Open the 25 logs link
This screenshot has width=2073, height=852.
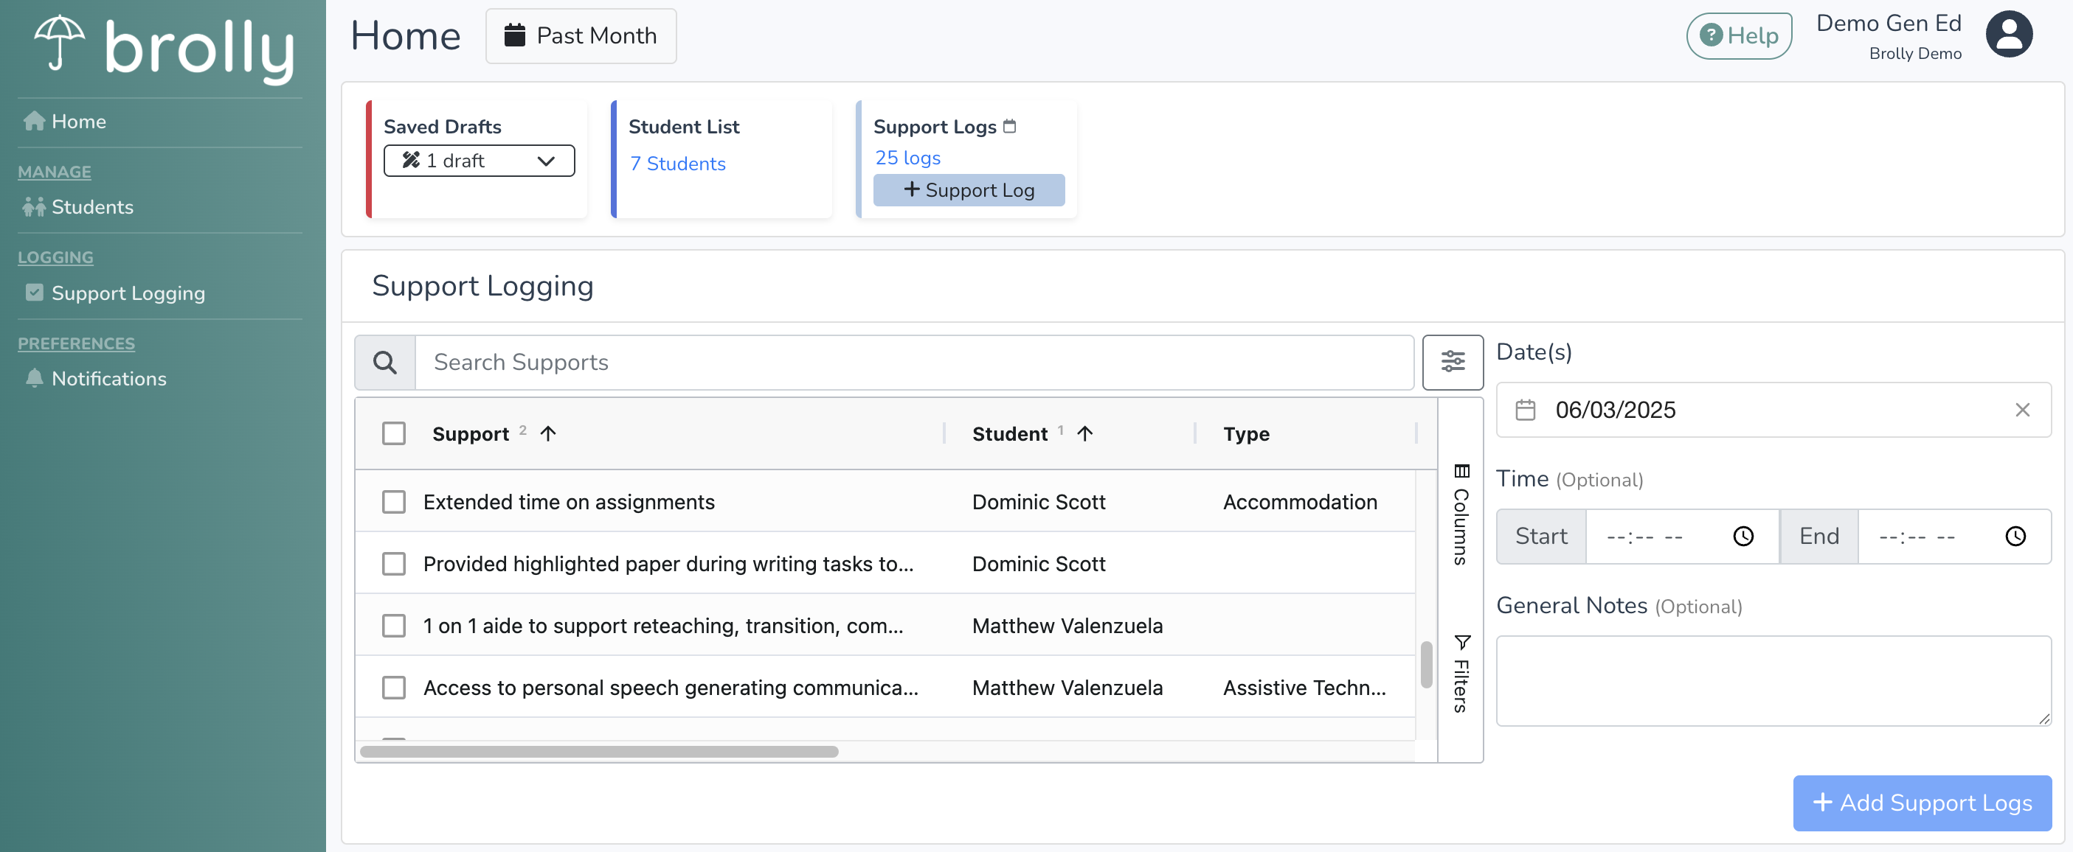[x=907, y=158]
